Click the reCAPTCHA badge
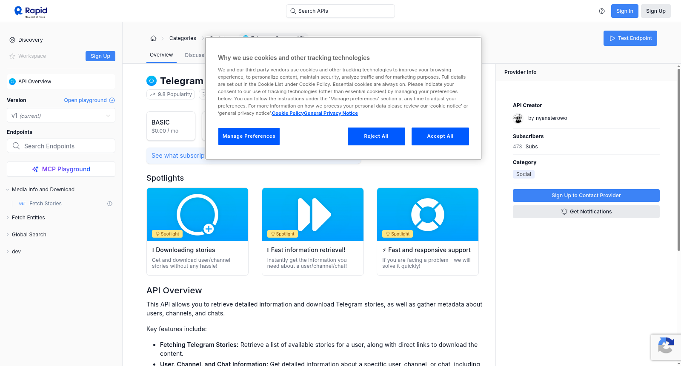681x366 pixels. click(x=666, y=347)
